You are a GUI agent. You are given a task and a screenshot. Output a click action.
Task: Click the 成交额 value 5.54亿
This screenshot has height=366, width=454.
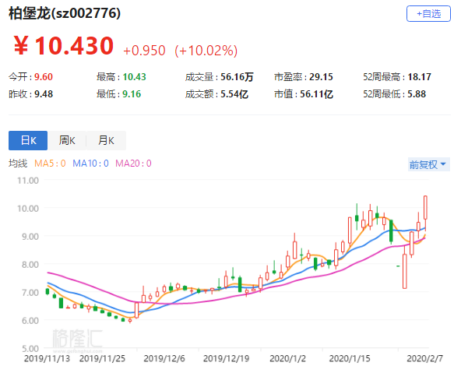click(234, 94)
